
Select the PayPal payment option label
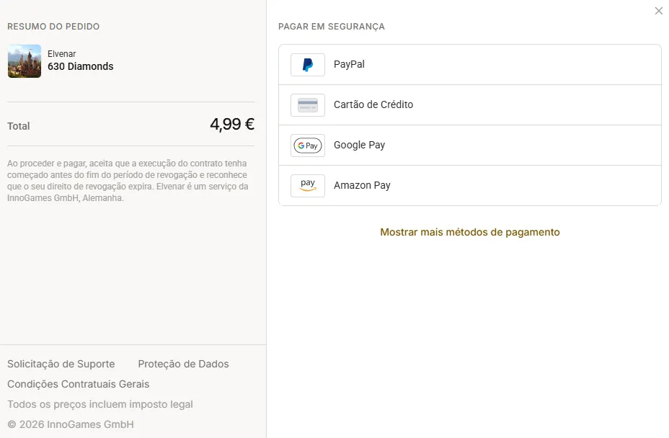point(349,64)
